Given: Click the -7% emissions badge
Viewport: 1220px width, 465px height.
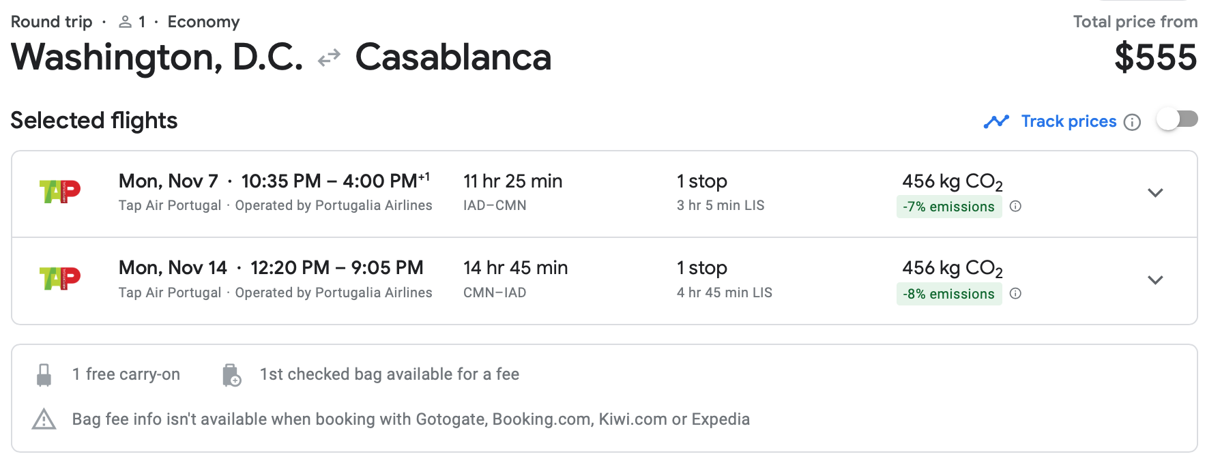Looking at the screenshot, I should click(x=948, y=207).
